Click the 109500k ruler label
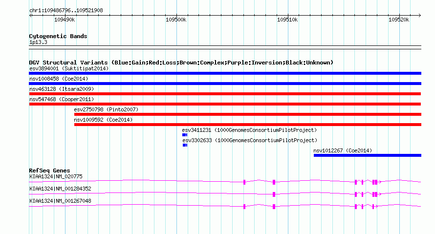This screenshot has width=435, height=234. pos(176,20)
